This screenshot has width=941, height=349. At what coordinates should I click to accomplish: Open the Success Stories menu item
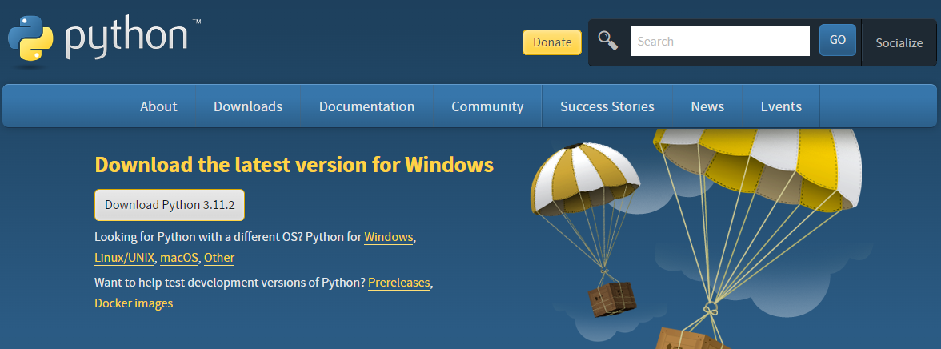[x=607, y=106]
